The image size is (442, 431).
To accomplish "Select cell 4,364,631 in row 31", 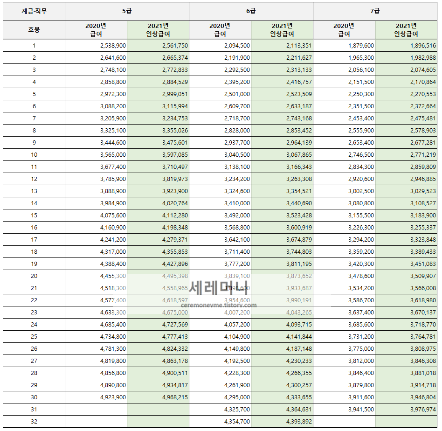I will (x=282, y=410).
